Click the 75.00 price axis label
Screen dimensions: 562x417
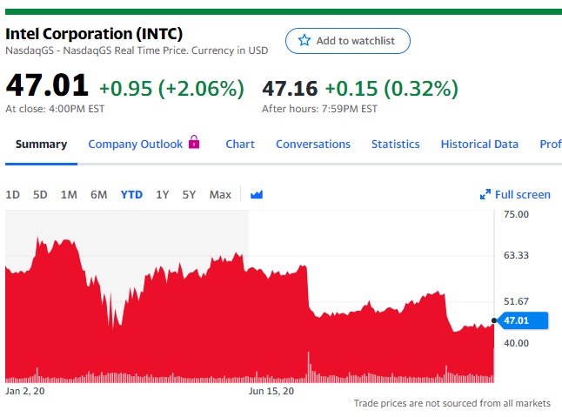point(516,214)
